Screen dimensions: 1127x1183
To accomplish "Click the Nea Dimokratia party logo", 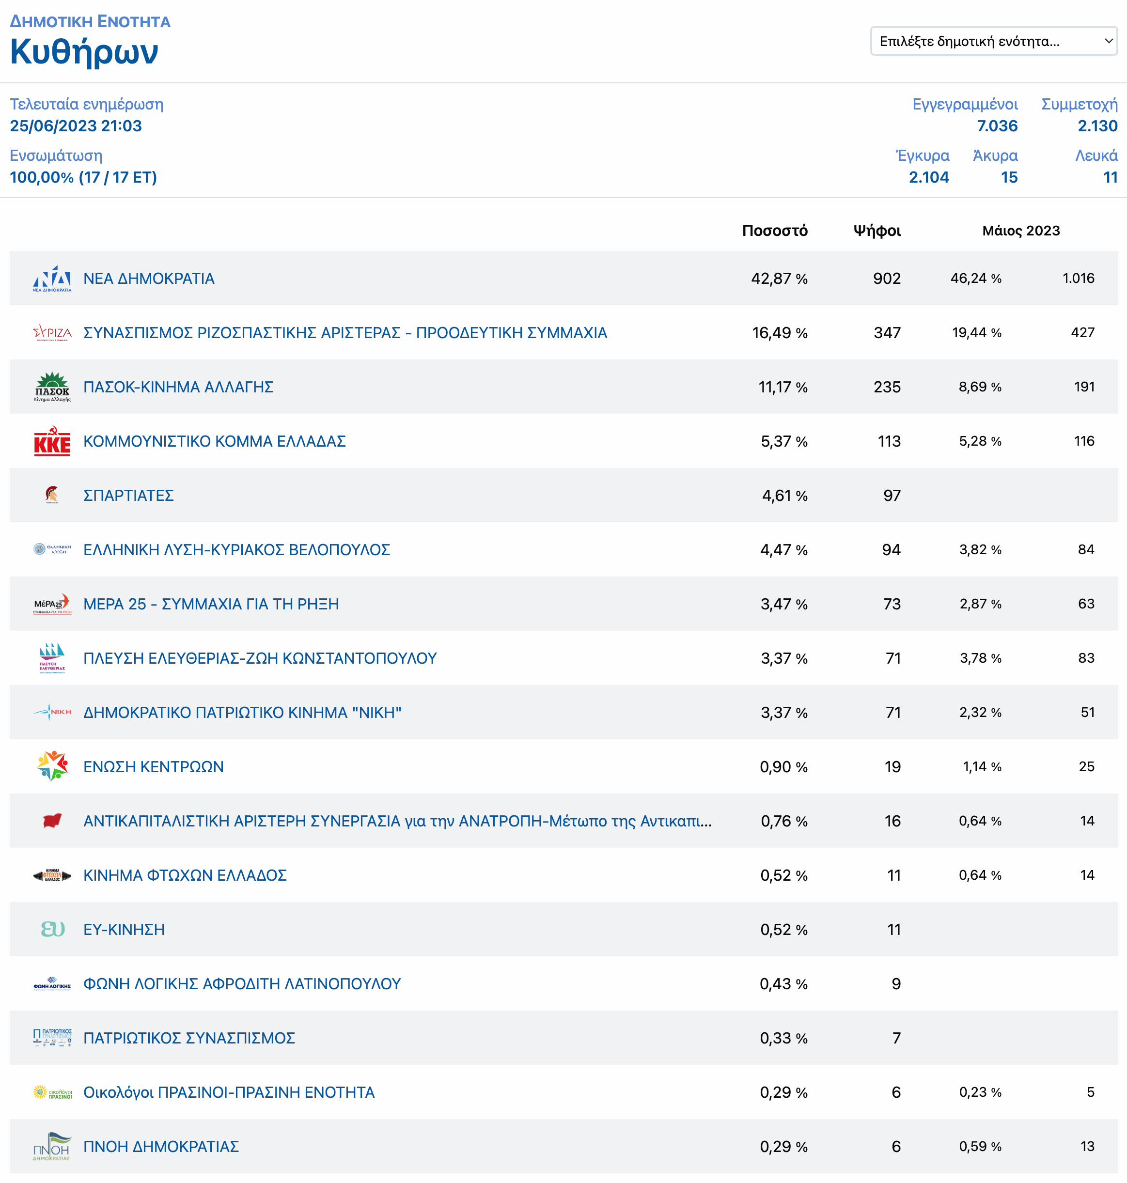I will [52, 279].
